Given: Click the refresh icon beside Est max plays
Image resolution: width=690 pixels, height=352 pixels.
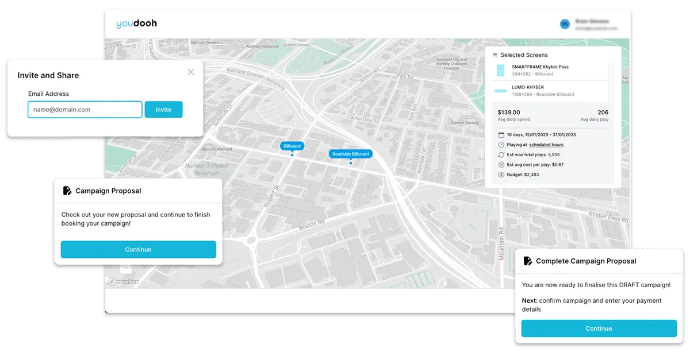Looking at the screenshot, I should [x=501, y=154].
